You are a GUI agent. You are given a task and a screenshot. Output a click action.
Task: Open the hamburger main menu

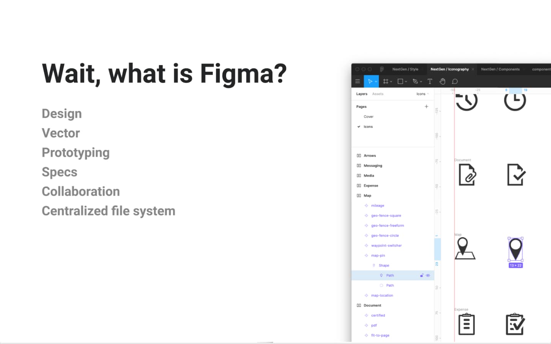point(357,81)
